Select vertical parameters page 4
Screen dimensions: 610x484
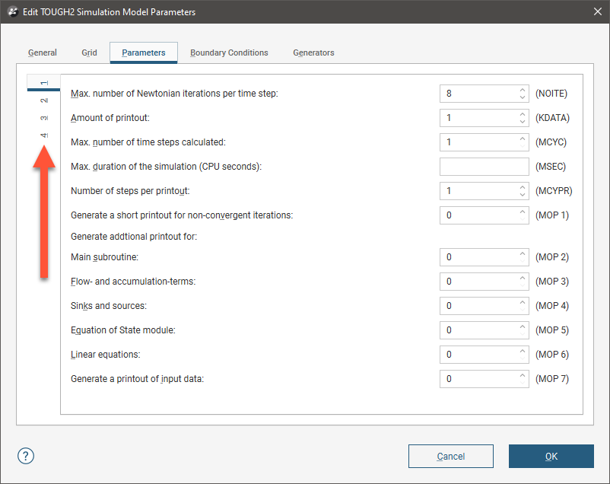coord(43,135)
